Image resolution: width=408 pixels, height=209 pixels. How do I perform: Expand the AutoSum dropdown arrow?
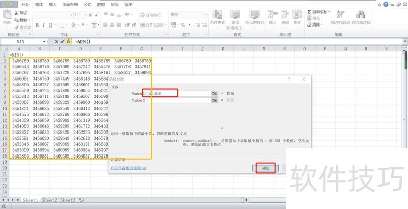[x=329, y=11]
